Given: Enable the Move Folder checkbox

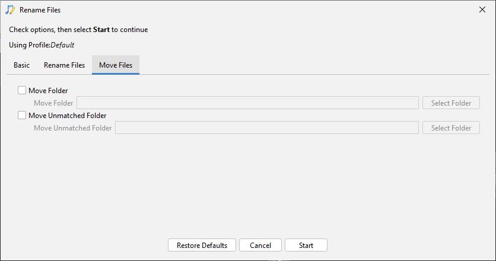Looking at the screenshot, I should coord(22,91).
